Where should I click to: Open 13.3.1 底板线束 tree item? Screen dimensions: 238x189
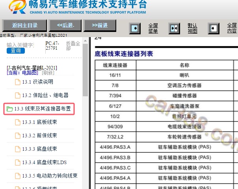39,122
